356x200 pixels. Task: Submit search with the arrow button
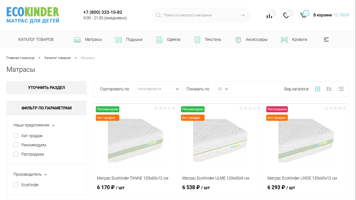[243, 15]
